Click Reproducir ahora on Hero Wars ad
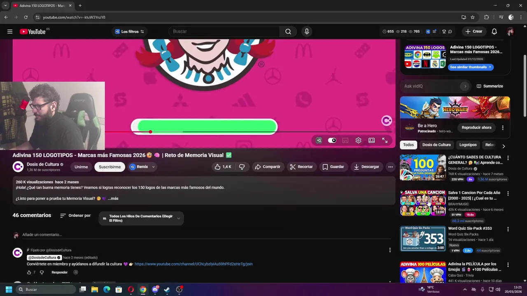Image resolution: width=527 pixels, height=296 pixels. click(476, 127)
